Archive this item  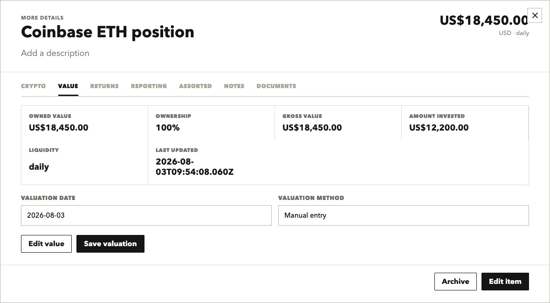click(x=455, y=282)
